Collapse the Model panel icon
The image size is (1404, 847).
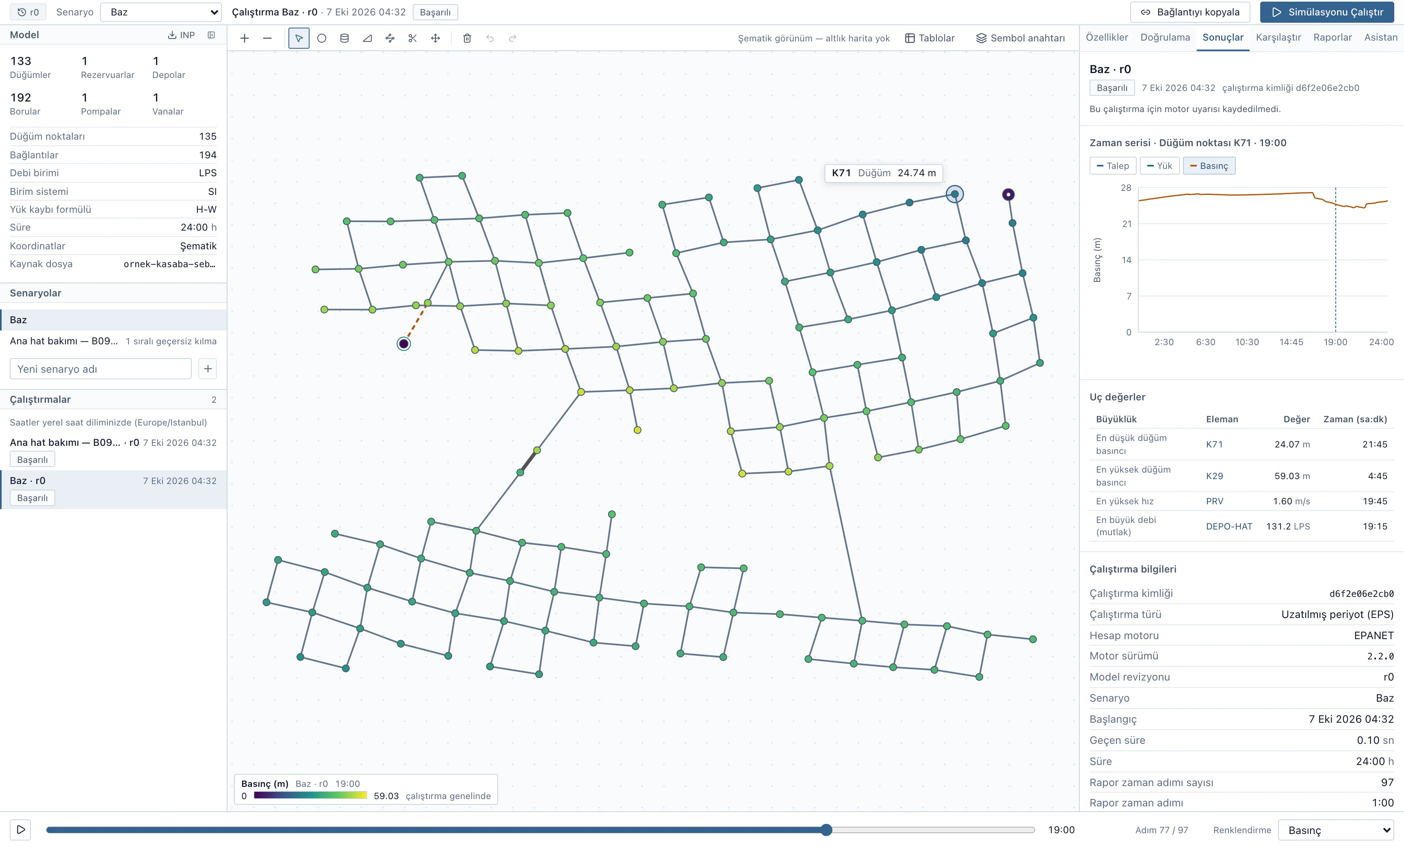click(211, 35)
